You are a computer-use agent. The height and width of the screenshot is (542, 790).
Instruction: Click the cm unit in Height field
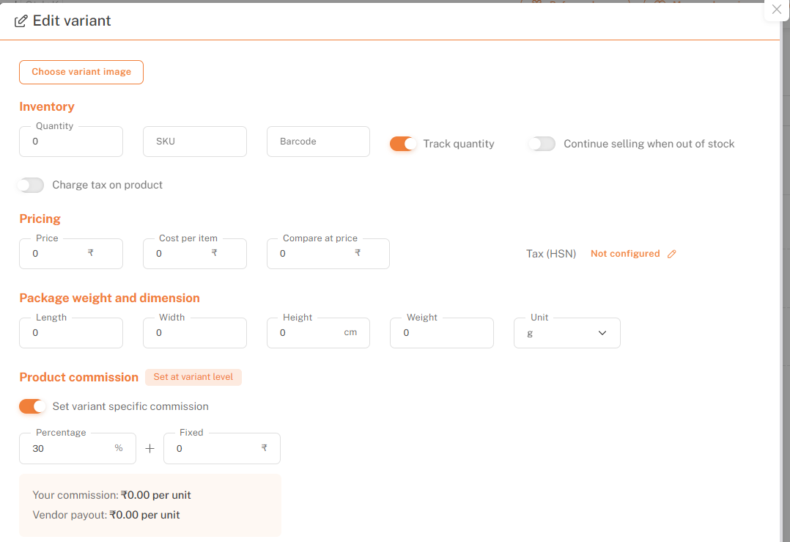click(x=350, y=332)
